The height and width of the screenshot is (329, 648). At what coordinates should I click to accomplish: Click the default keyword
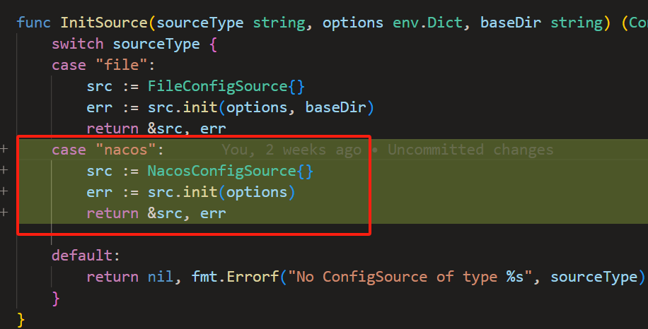82,255
